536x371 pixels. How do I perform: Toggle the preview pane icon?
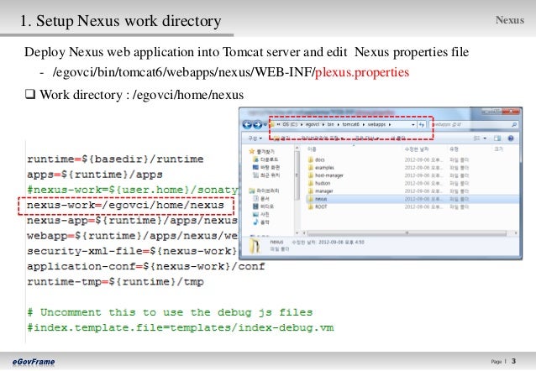point(497,138)
